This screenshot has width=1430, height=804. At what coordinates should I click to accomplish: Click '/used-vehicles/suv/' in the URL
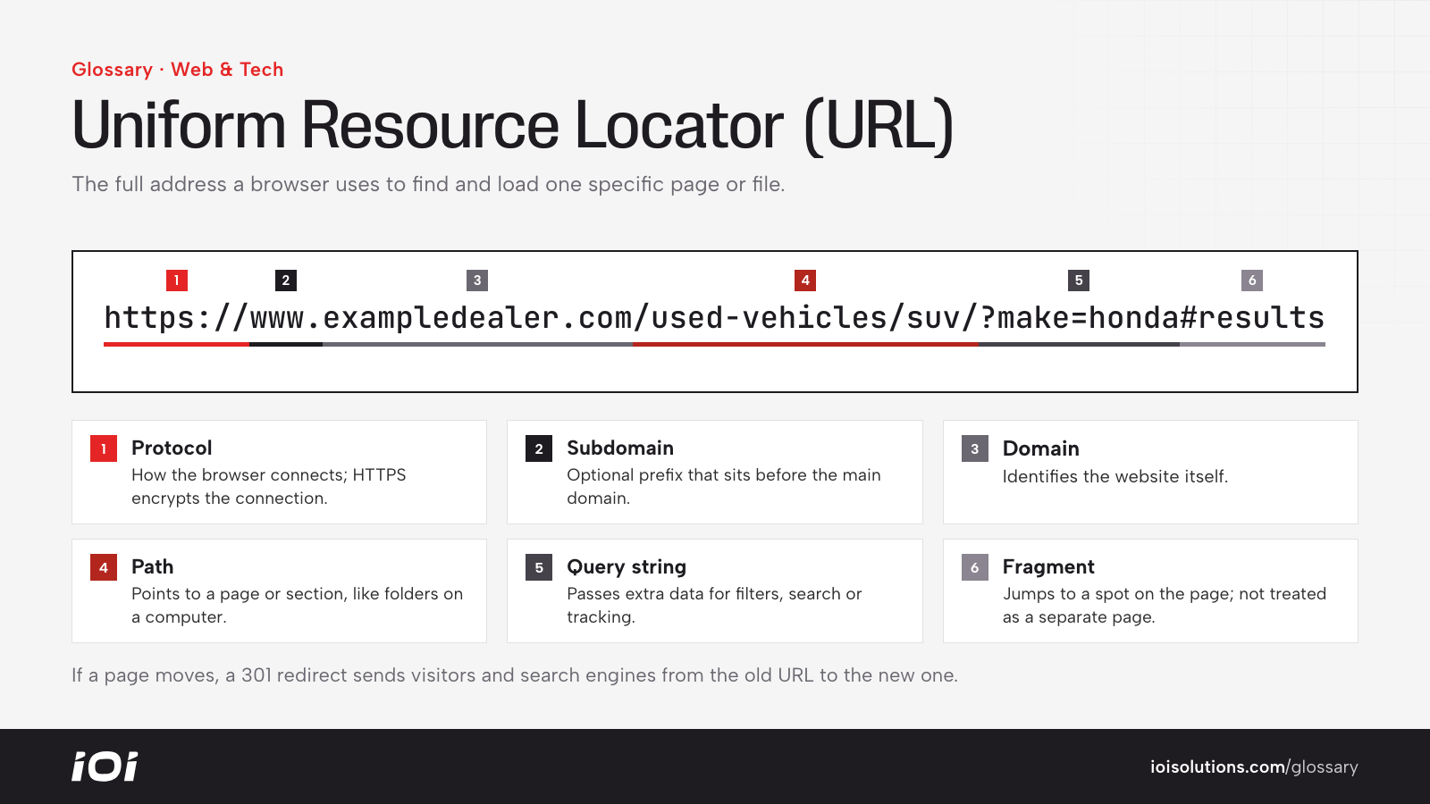805,318
